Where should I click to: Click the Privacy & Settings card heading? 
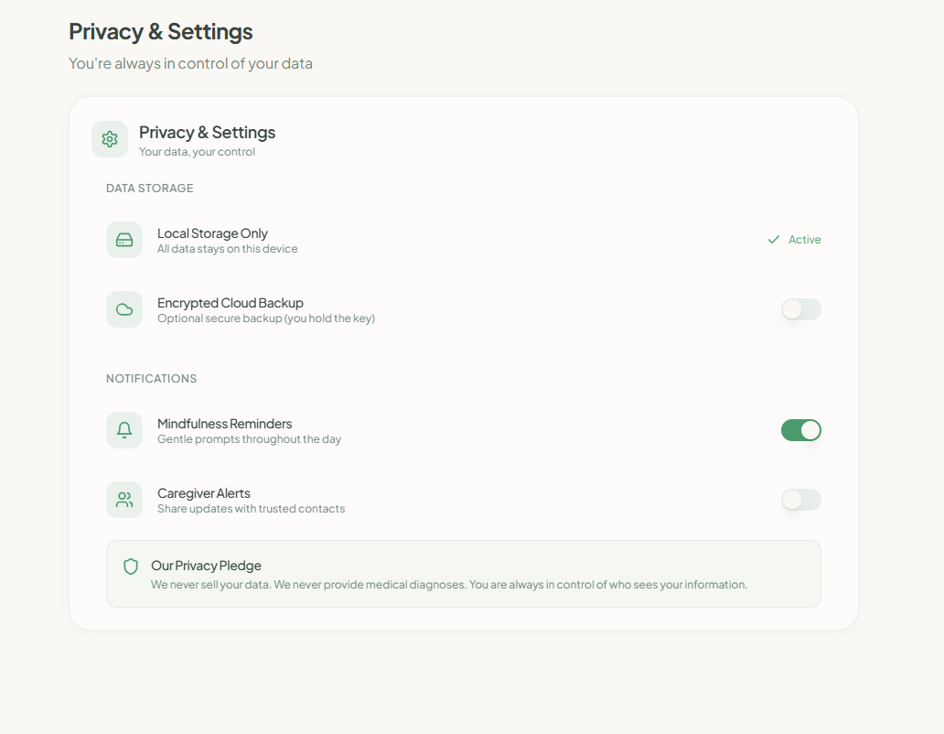click(x=207, y=133)
